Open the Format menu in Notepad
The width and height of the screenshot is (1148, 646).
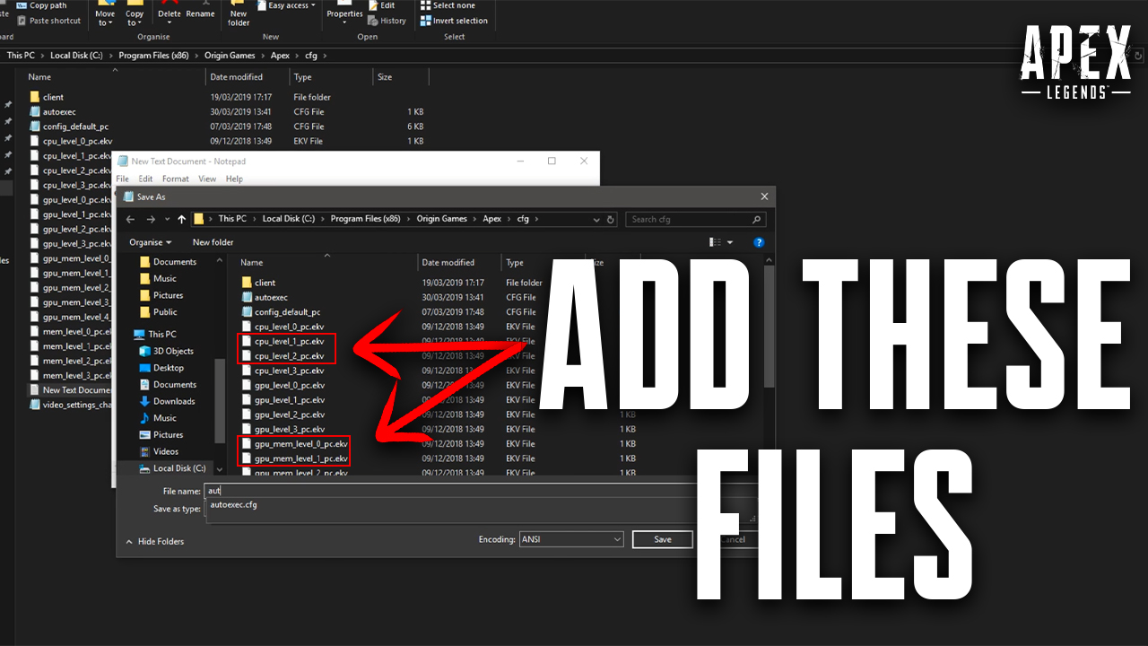coord(175,179)
